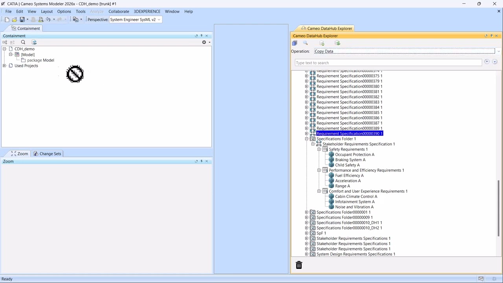Screen dimensions: 503x283
Task: Collapse Stakeholder Requirements Specification 1 node
Action: (313, 144)
